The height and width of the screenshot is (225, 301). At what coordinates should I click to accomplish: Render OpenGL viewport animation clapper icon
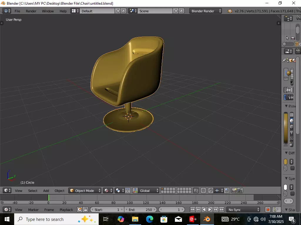(240, 190)
